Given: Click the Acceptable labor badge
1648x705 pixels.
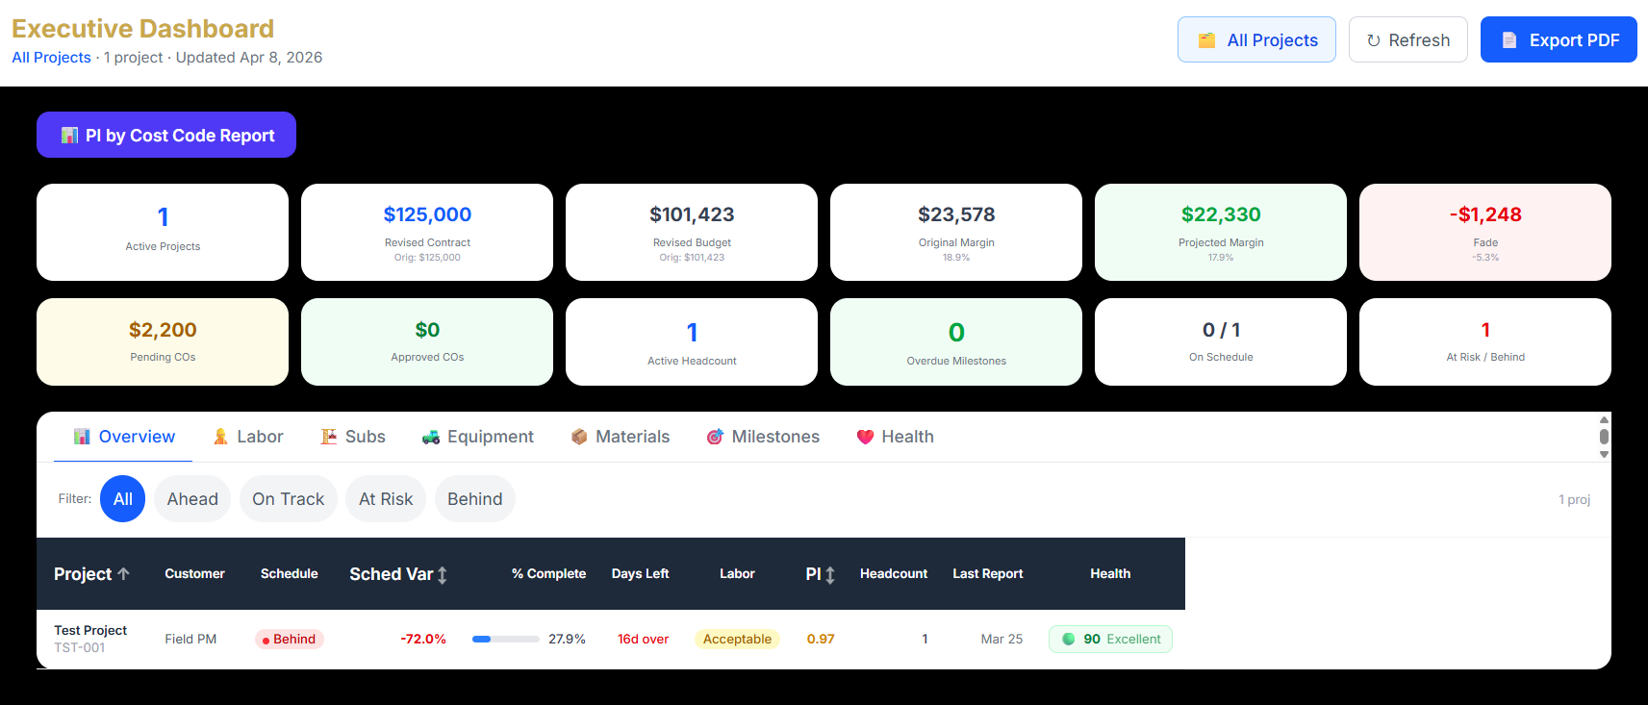Looking at the screenshot, I should pyautogui.click(x=737, y=639).
